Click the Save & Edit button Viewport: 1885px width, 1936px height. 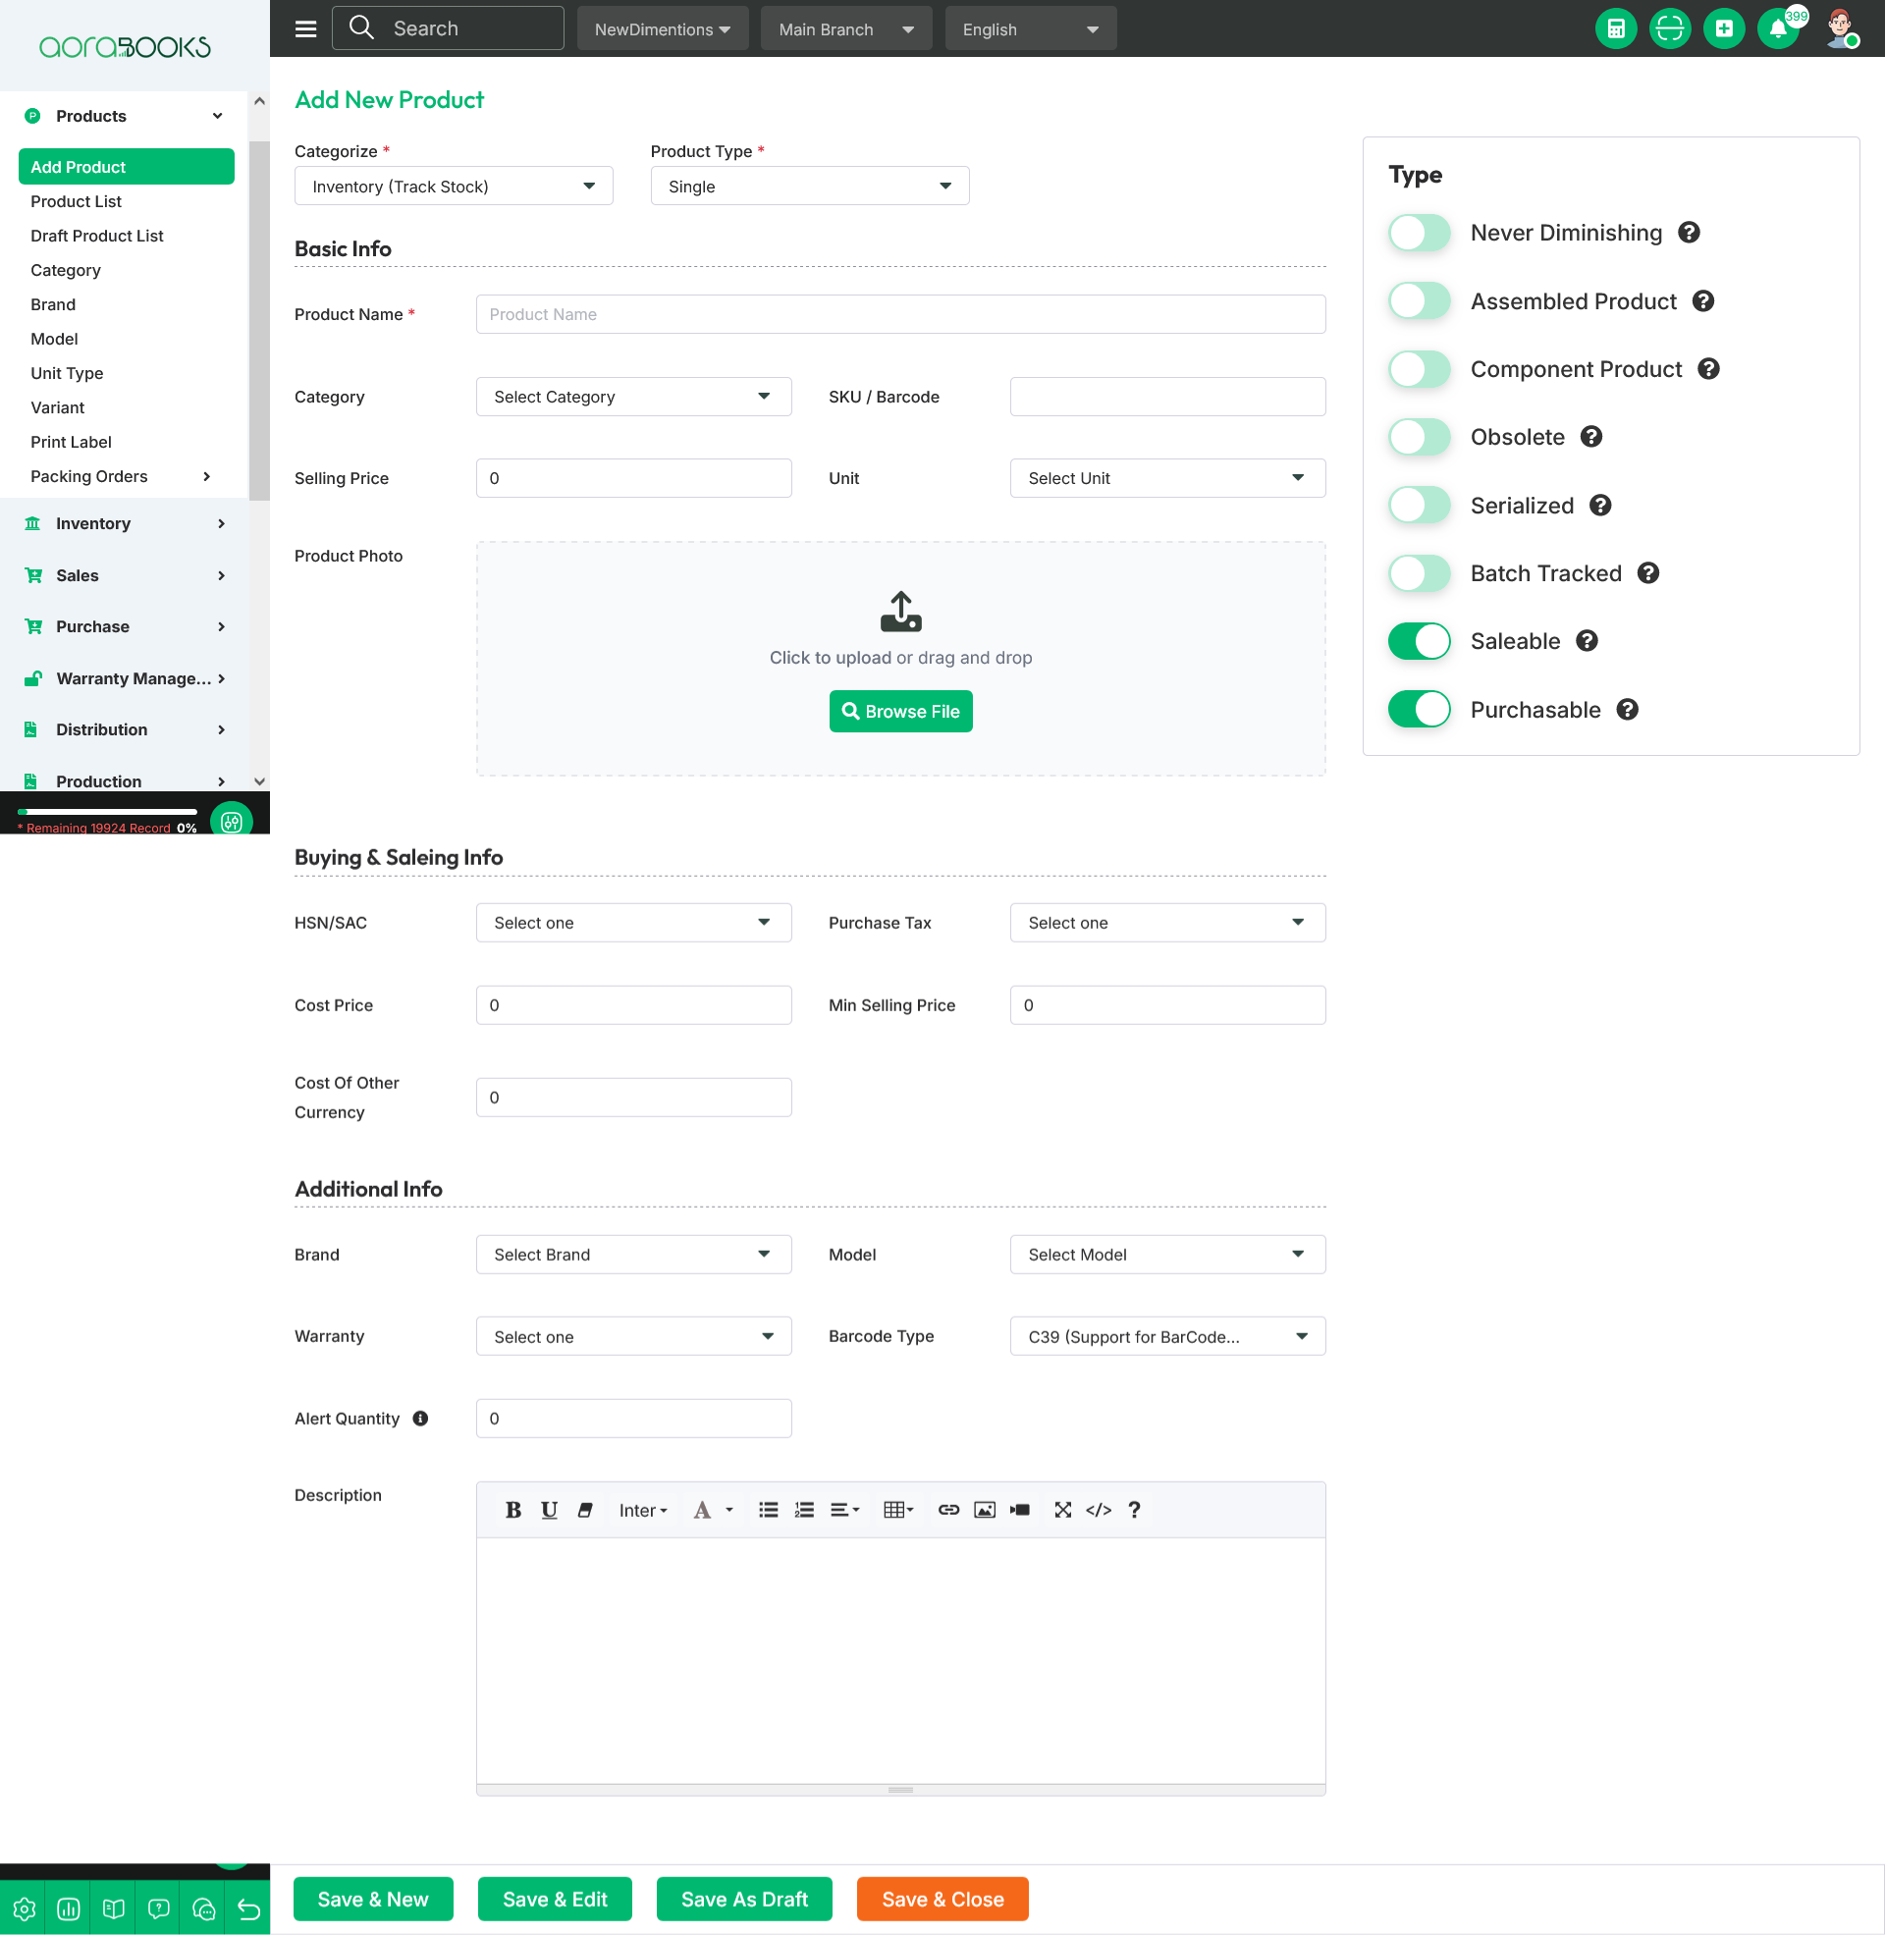(x=555, y=1900)
